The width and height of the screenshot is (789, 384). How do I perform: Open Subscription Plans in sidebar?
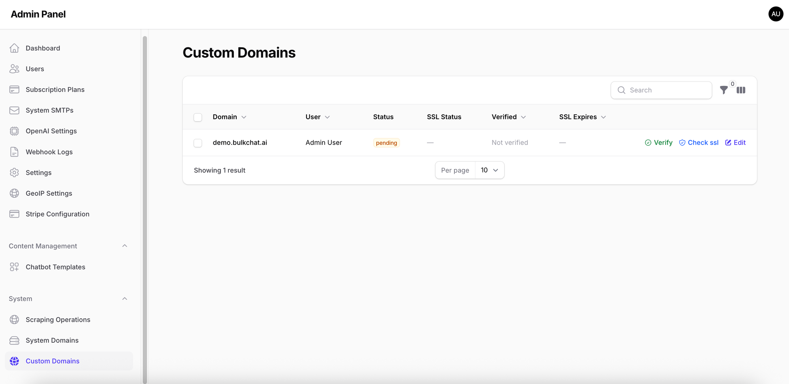click(55, 89)
